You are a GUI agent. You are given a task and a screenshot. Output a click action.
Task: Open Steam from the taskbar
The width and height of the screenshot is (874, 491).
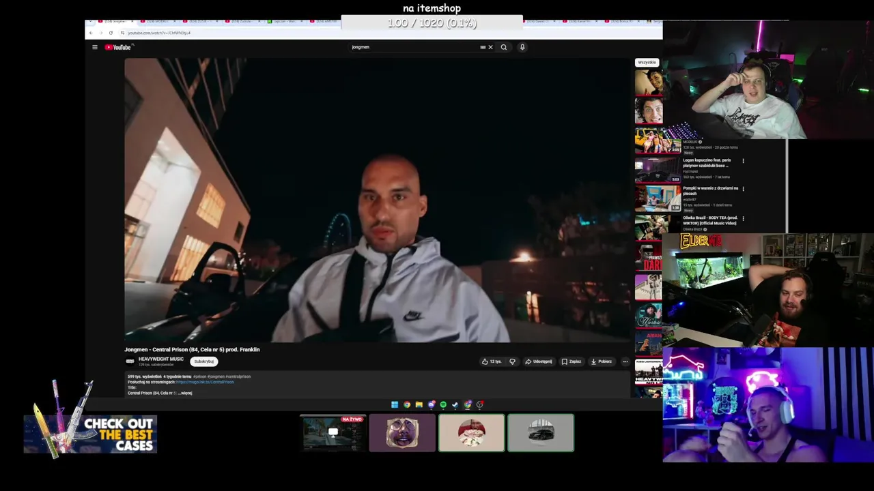coord(455,404)
